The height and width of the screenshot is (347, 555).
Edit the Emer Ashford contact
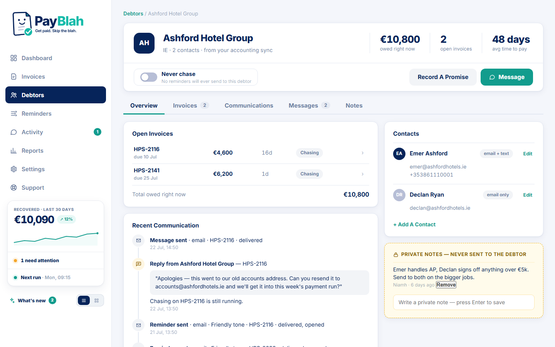[528, 153]
